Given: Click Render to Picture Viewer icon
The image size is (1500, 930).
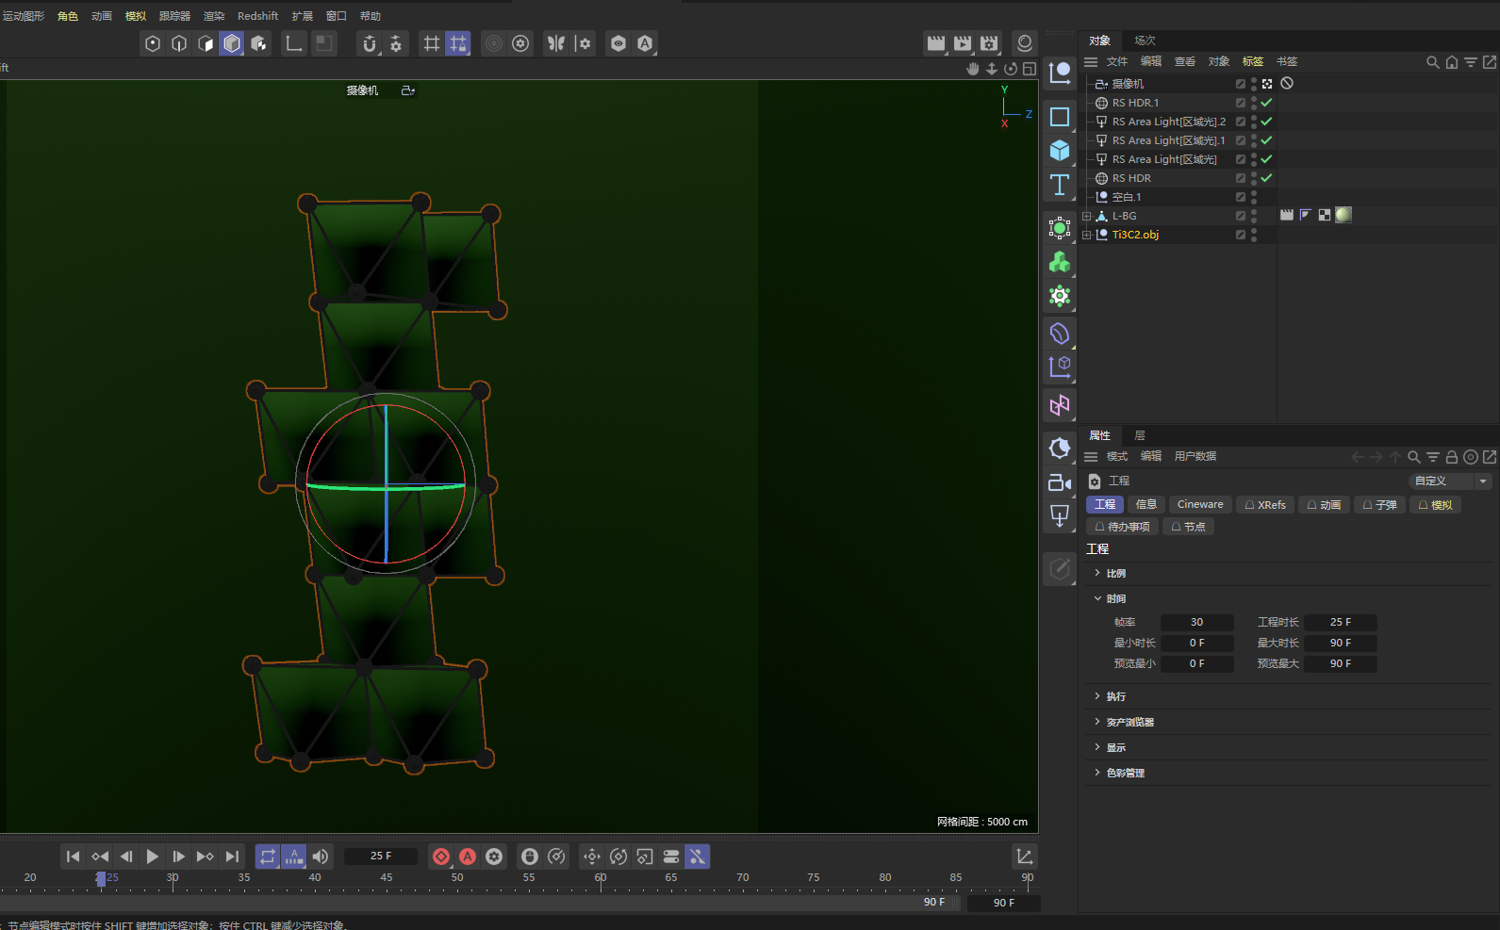Looking at the screenshot, I should (x=963, y=43).
